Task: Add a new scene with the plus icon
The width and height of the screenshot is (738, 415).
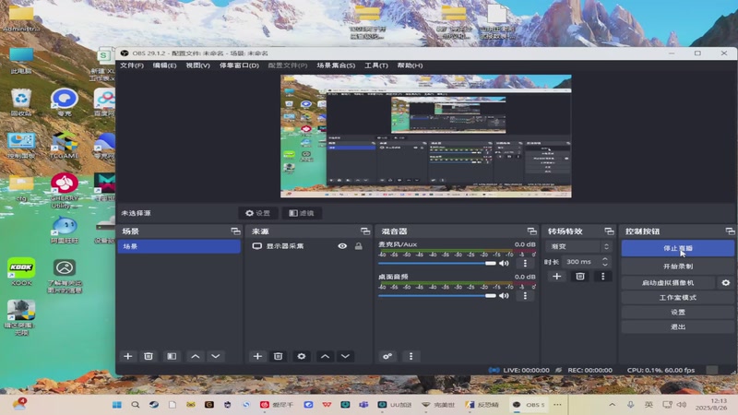Action: click(127, 356)
